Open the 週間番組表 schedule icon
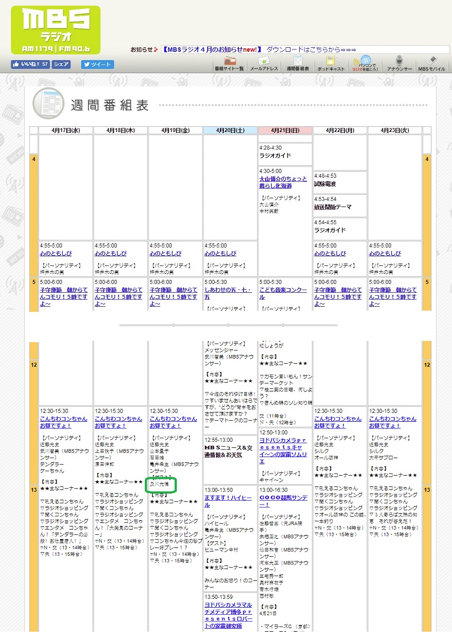This screenshot has height=642, width=452. (298, 64)
